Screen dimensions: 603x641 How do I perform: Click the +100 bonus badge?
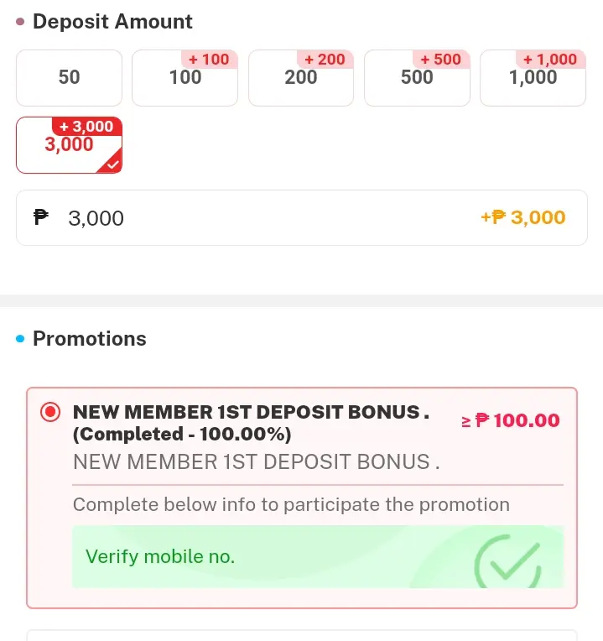209,60
